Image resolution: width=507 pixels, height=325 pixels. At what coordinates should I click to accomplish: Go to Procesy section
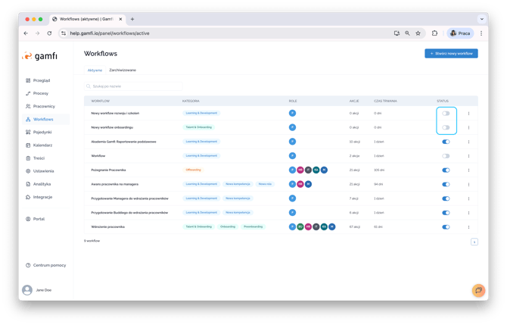coord(40,93)
